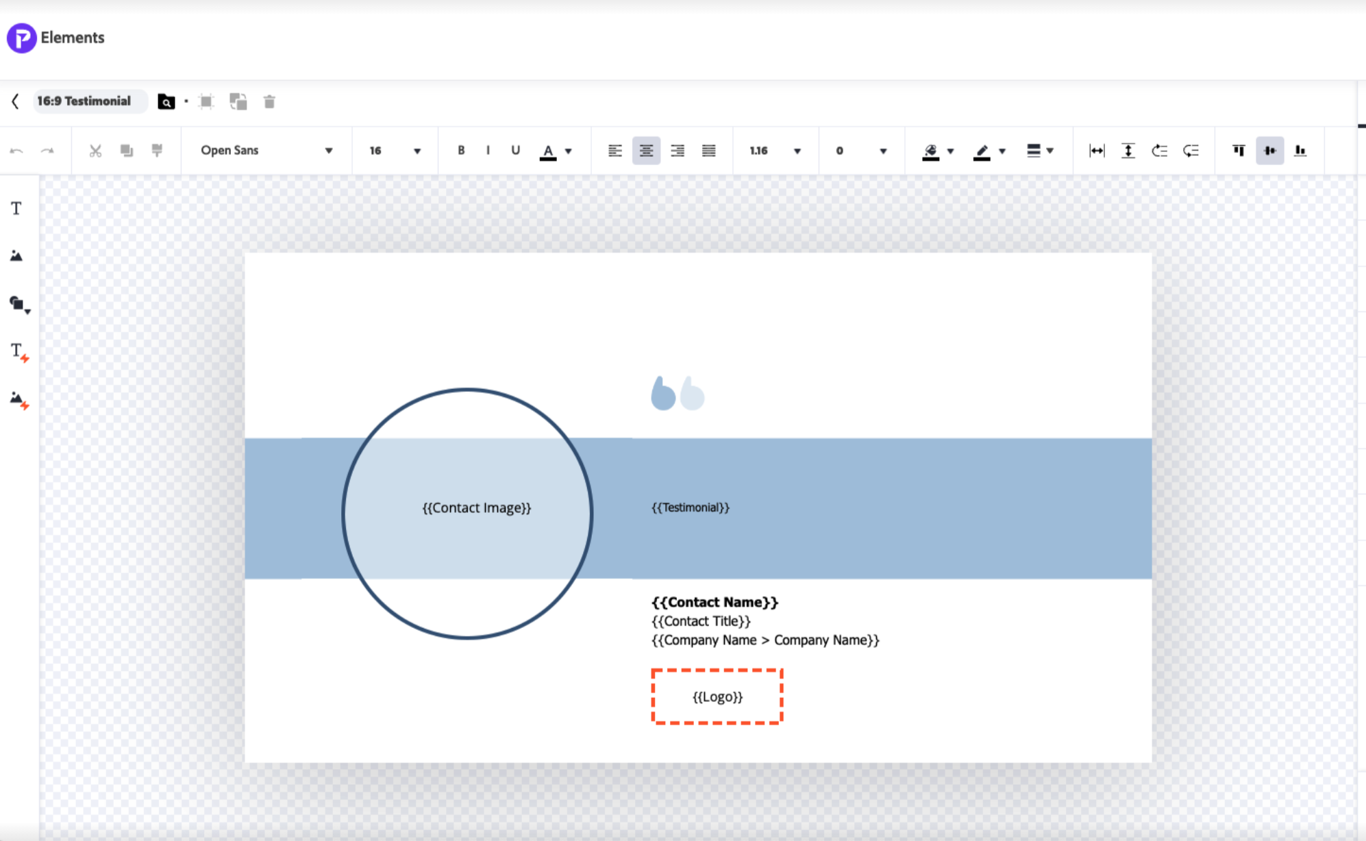Open the line spacing 1.16 dropdown
This screenshot has width=1366, height=841.
coord(775,151)
